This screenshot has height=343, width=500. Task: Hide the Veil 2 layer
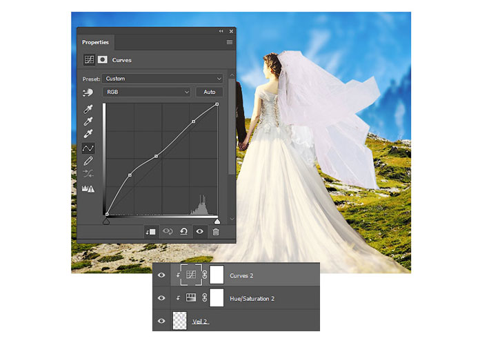[x=161, y=321]
